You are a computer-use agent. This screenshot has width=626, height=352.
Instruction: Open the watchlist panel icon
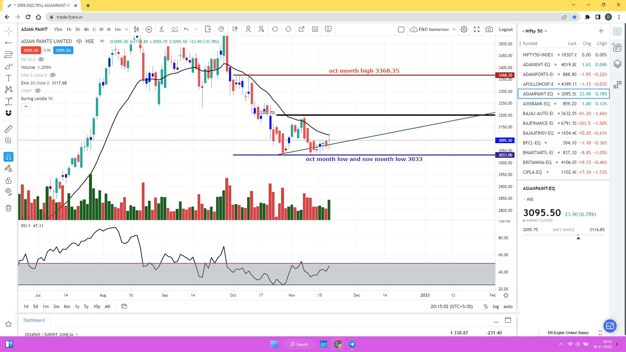pos(617,31)
